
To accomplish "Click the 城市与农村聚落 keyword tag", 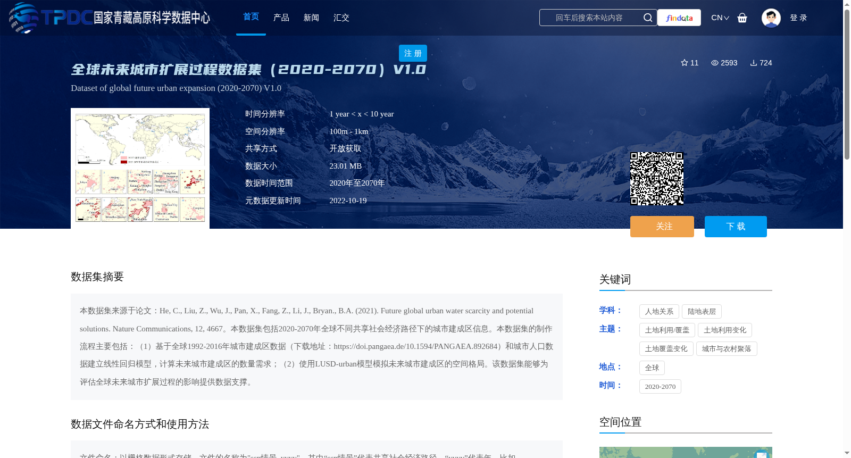I will 727,349.
